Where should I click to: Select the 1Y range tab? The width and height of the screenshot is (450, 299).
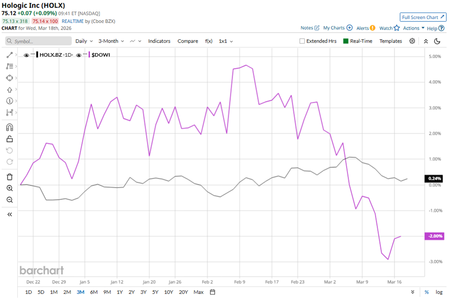[x=120, y=292]
